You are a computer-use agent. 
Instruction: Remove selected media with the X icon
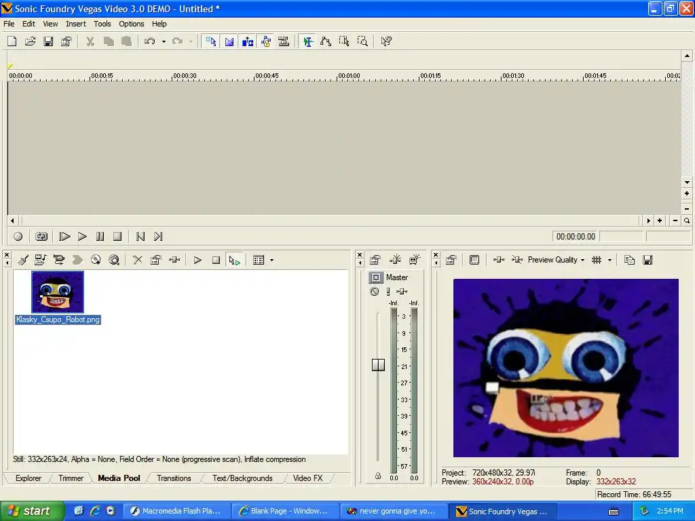pos(138,260)
